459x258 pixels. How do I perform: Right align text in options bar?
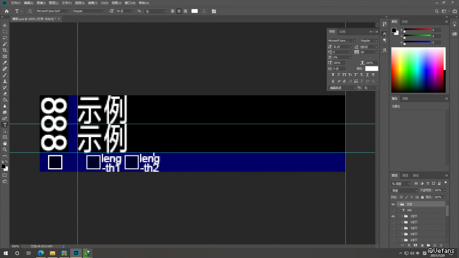tap(185, 11)
